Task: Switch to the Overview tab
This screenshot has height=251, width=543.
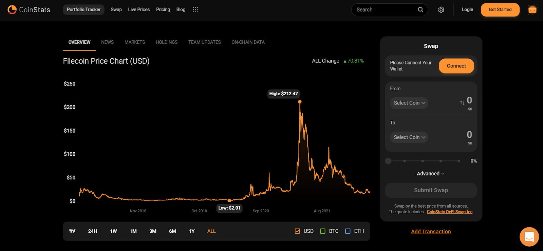Action: coord(79,42)
